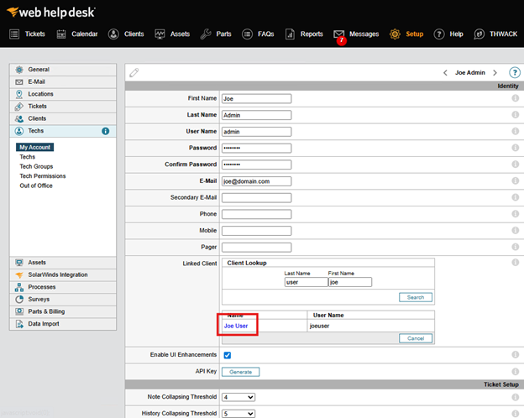Click the Generate API Key button
The image size is (524, 418).
coord(240,372)
